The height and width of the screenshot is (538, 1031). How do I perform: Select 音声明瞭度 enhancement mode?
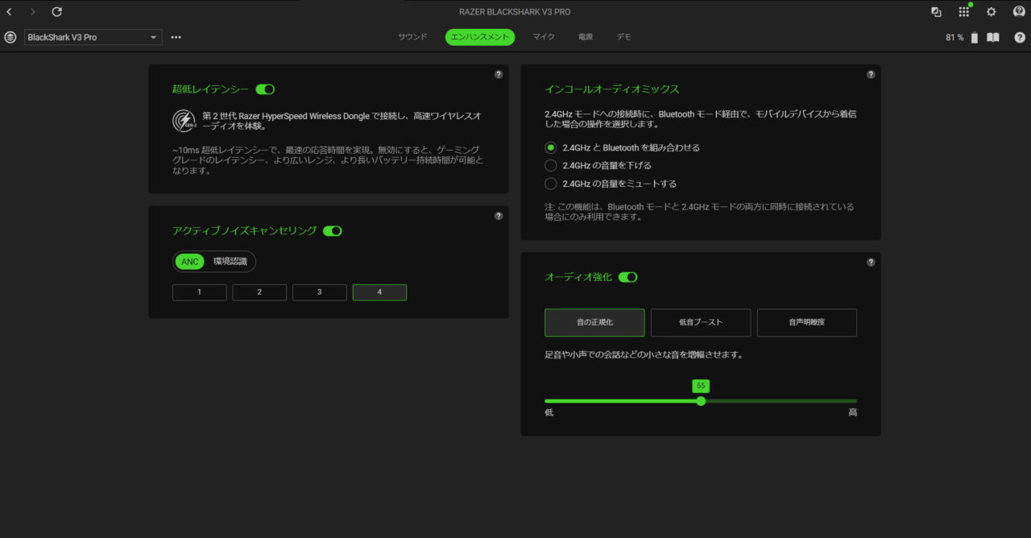coord(807,322)
